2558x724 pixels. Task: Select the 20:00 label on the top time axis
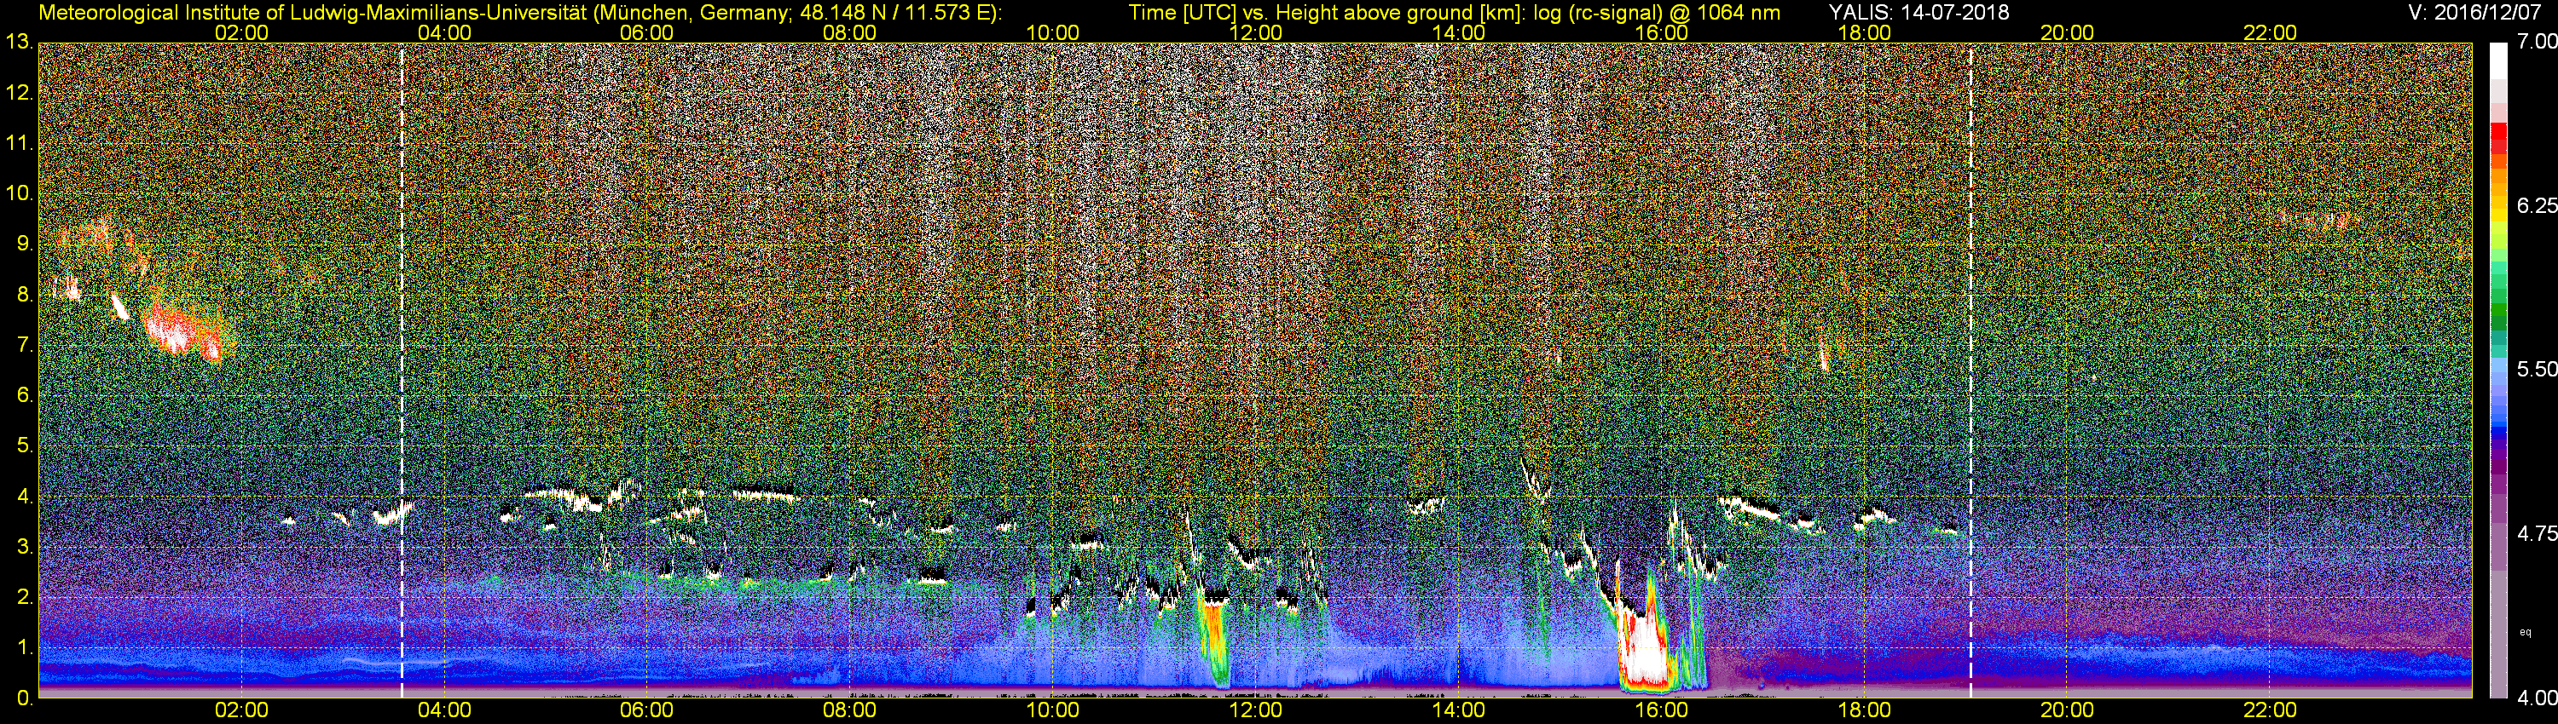2068,32
